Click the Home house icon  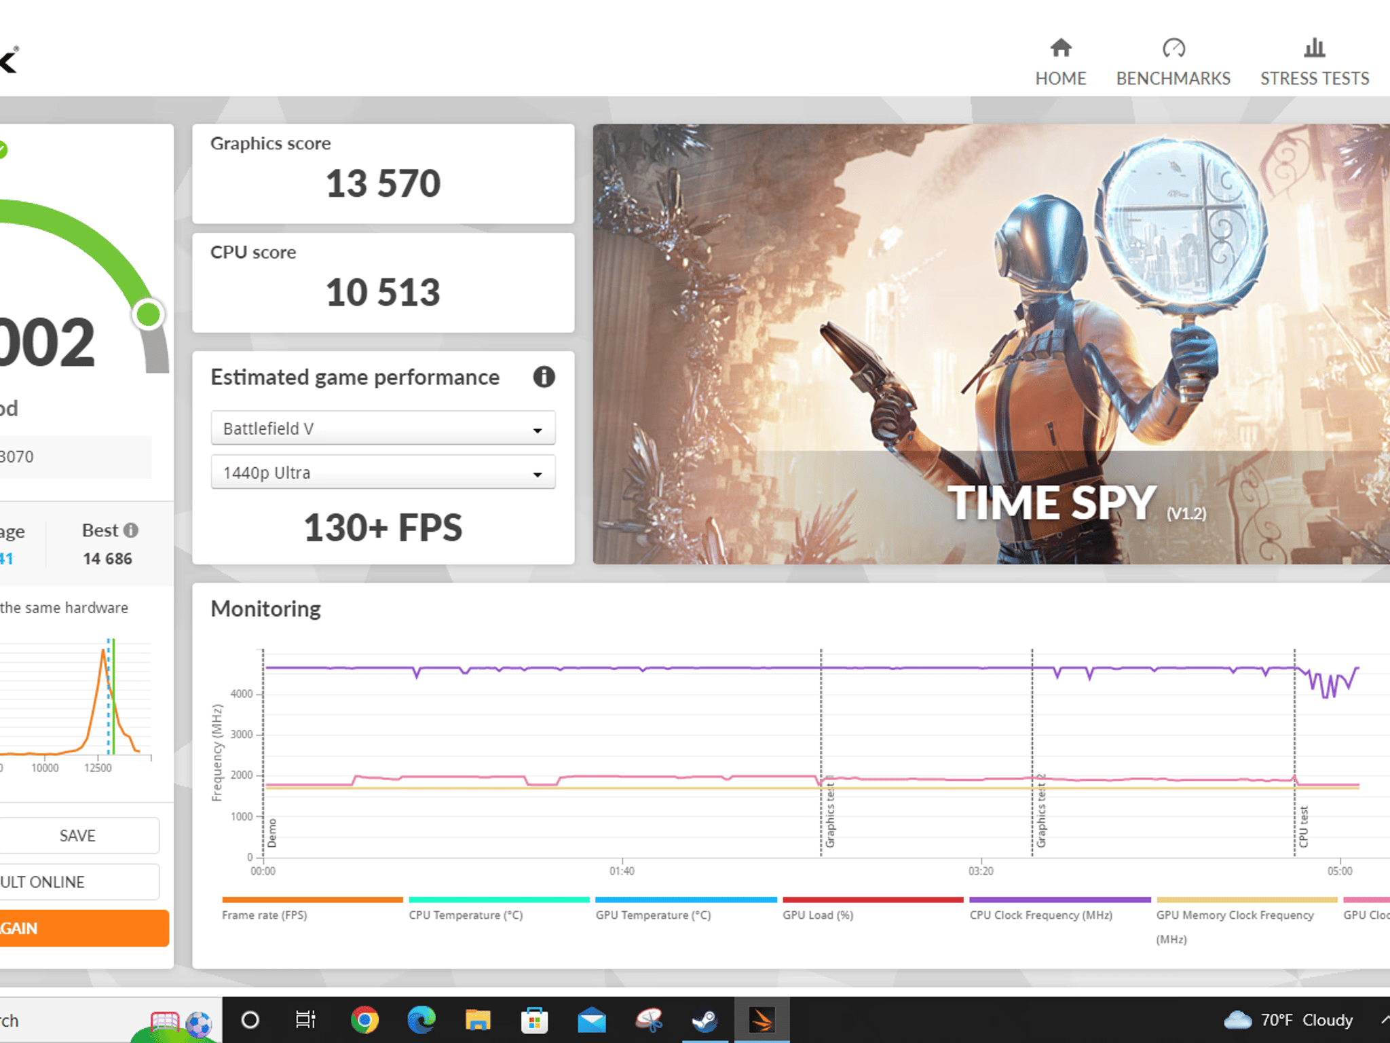(x=1061, y=48)
